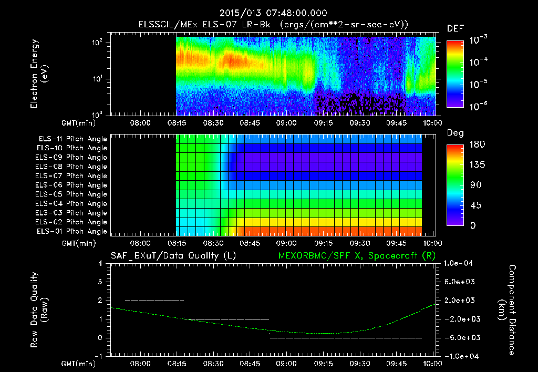Screen dimensions: 538x372
Task: Select the ELS-07 Pitch Angle row label
Action: pos(71,175)
